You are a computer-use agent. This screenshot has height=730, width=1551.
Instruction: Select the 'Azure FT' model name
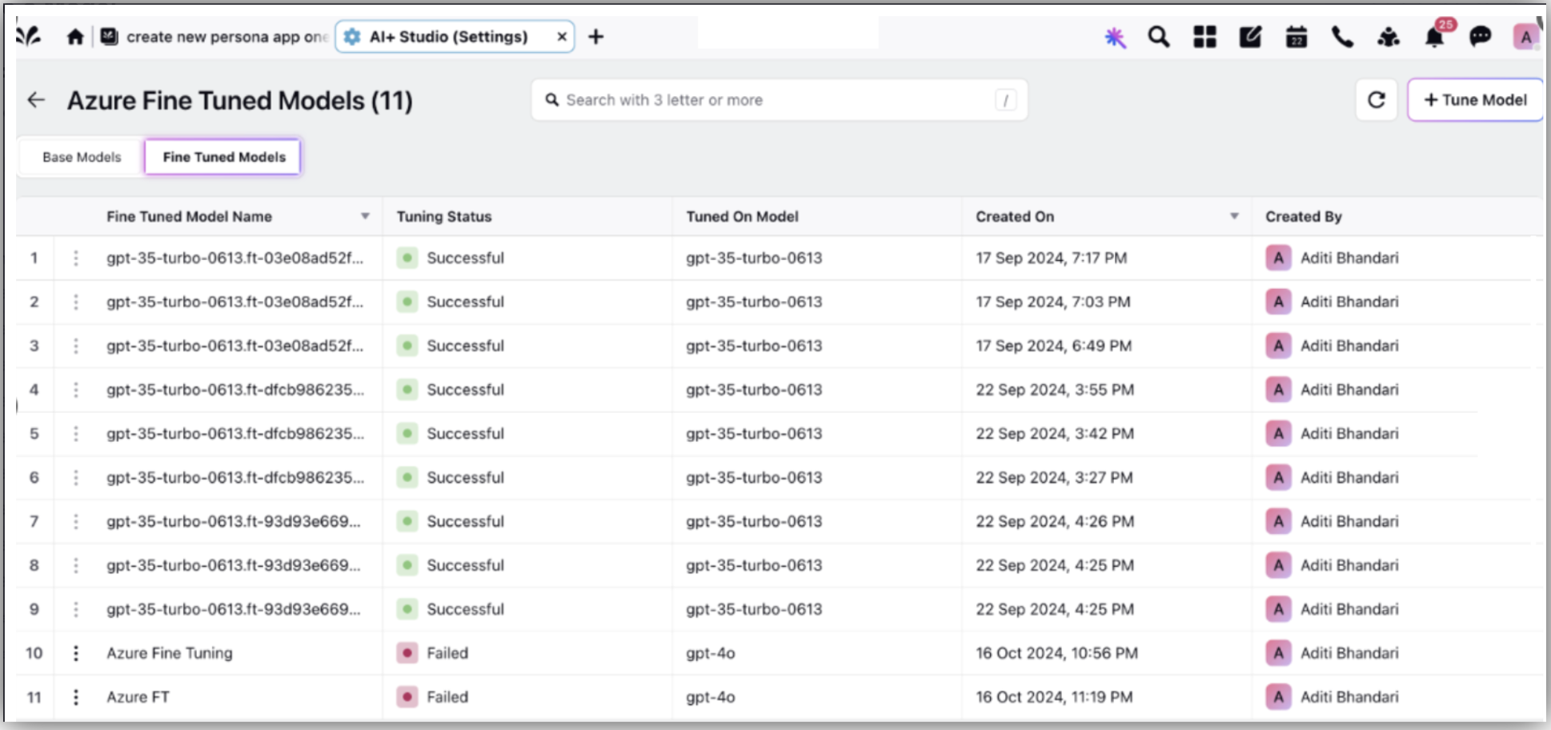pos(138,697)
